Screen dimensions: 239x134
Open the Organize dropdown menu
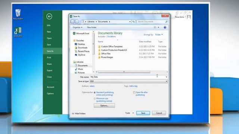(77, 27)
